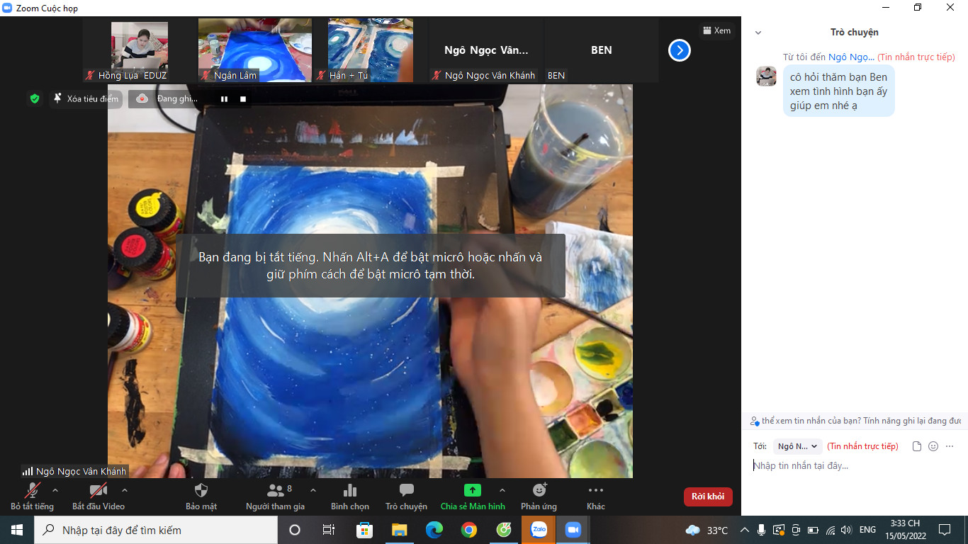Open Cortana circle icon on taskbar
Viewport: 968px width, 544px height.
pyautogui.click(x=295, y=530)
